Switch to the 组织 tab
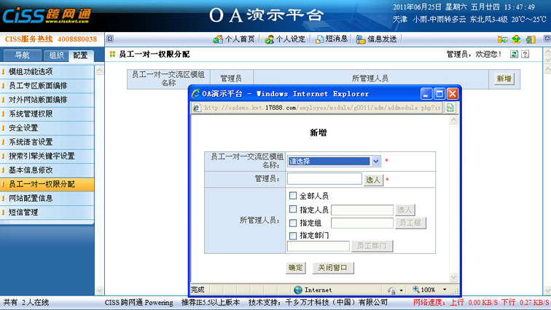Screen dimensions: 551x310 tap(56, 55)
